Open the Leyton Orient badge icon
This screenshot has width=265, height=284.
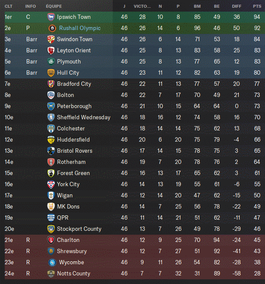[51, 51]
